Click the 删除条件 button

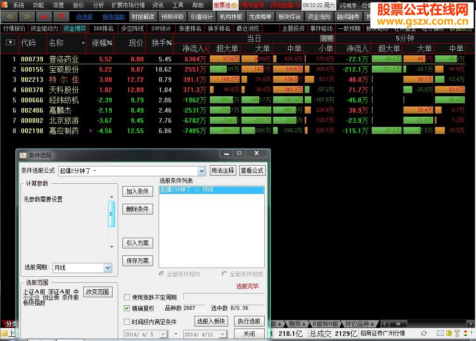138,209
